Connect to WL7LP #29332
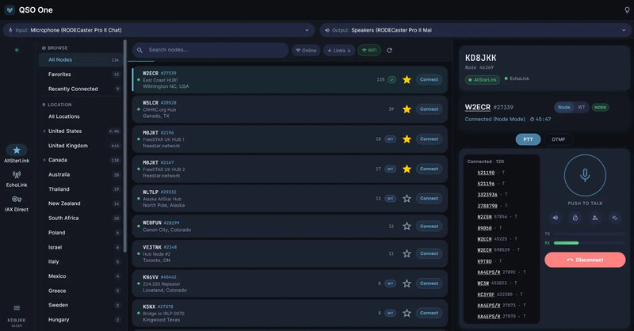Image resolution: width=634 pixels, height=331 pixels. click(429, 199)
